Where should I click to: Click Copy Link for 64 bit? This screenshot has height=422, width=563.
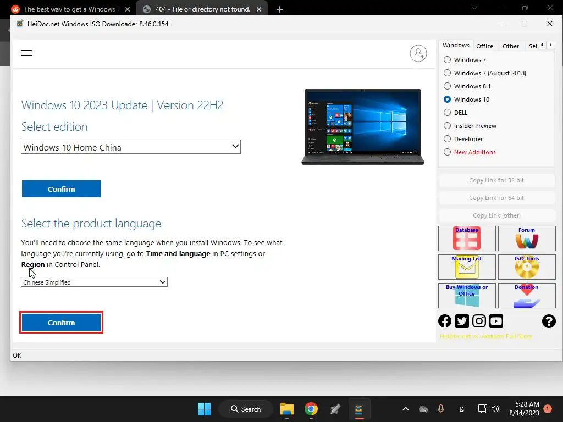click(x=496, y=198)
